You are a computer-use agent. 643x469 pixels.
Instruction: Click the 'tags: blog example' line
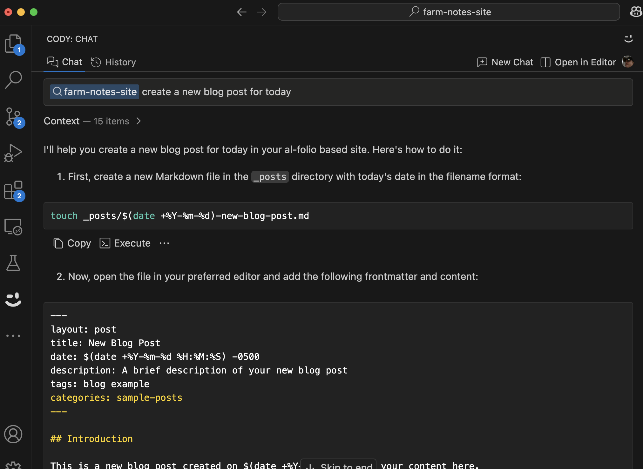click(100, 384)
